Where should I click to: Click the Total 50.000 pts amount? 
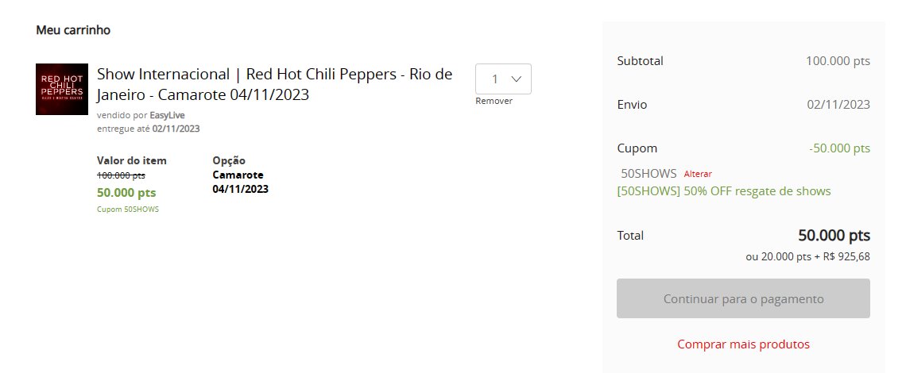click(x=834, y=236)
